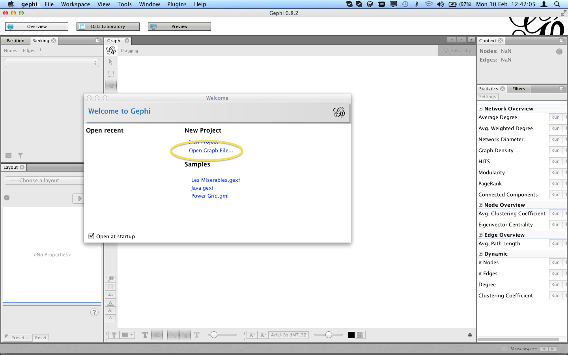The image size is (568, 355).
Task: Toggle show hulls icon
Action: pyautogui.click(x=157, y=335)
